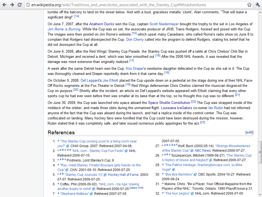Click external link icon after ABC News citation title
Screen dimensions: 262x197
tap(192, 151)
